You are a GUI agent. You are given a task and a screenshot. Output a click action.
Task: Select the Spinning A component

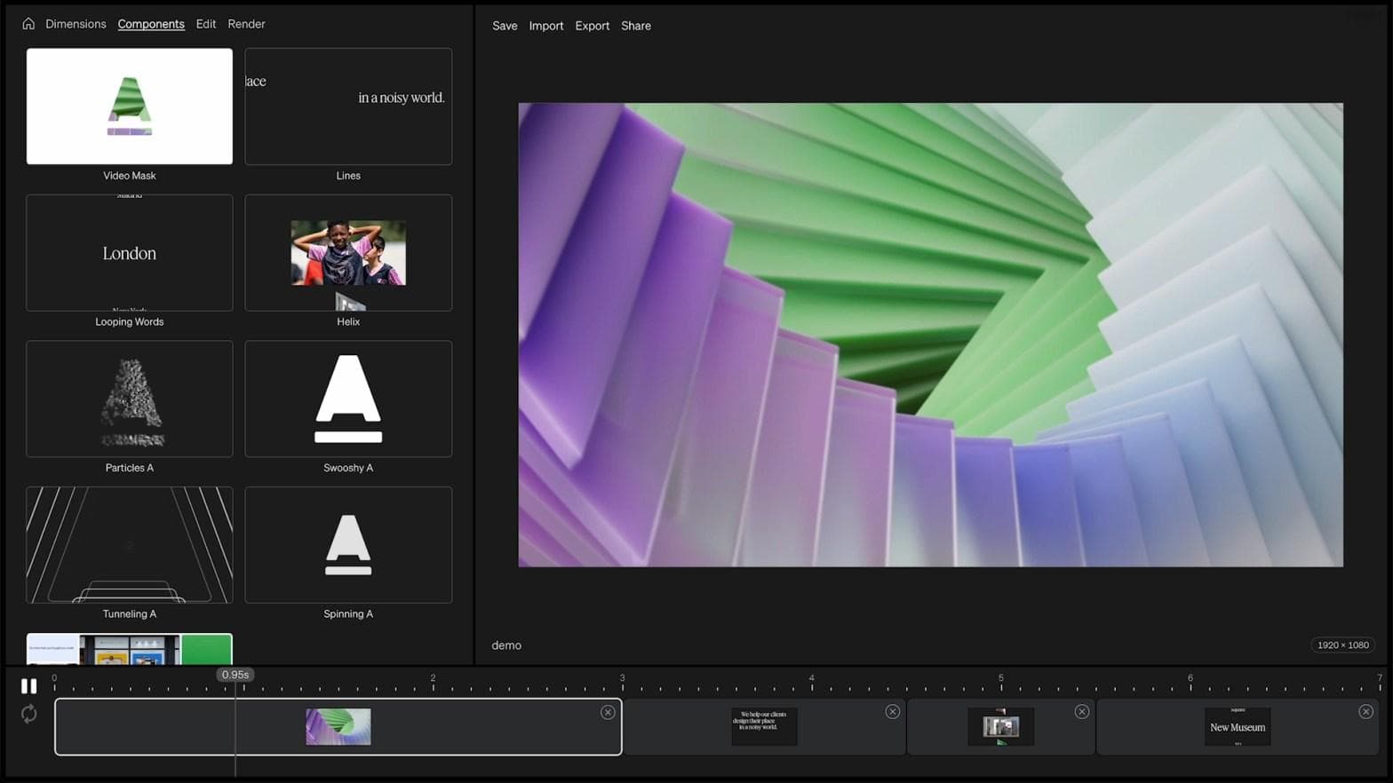[x=348, y=545]
